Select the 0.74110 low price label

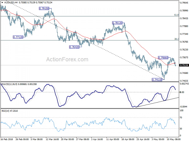tap(157, 80)
